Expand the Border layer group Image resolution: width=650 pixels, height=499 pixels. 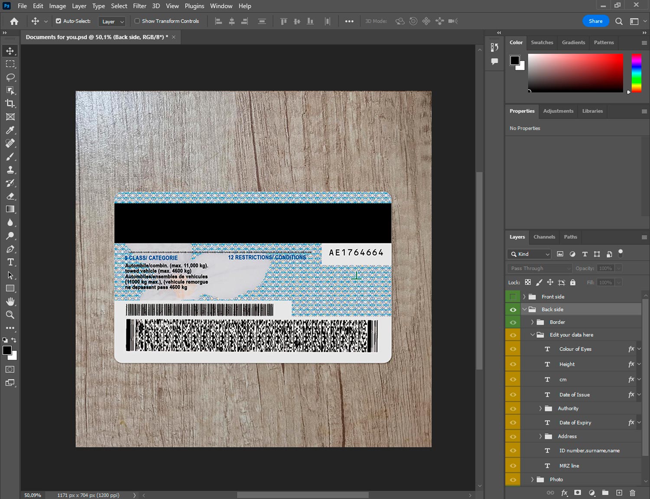[532, 322]
